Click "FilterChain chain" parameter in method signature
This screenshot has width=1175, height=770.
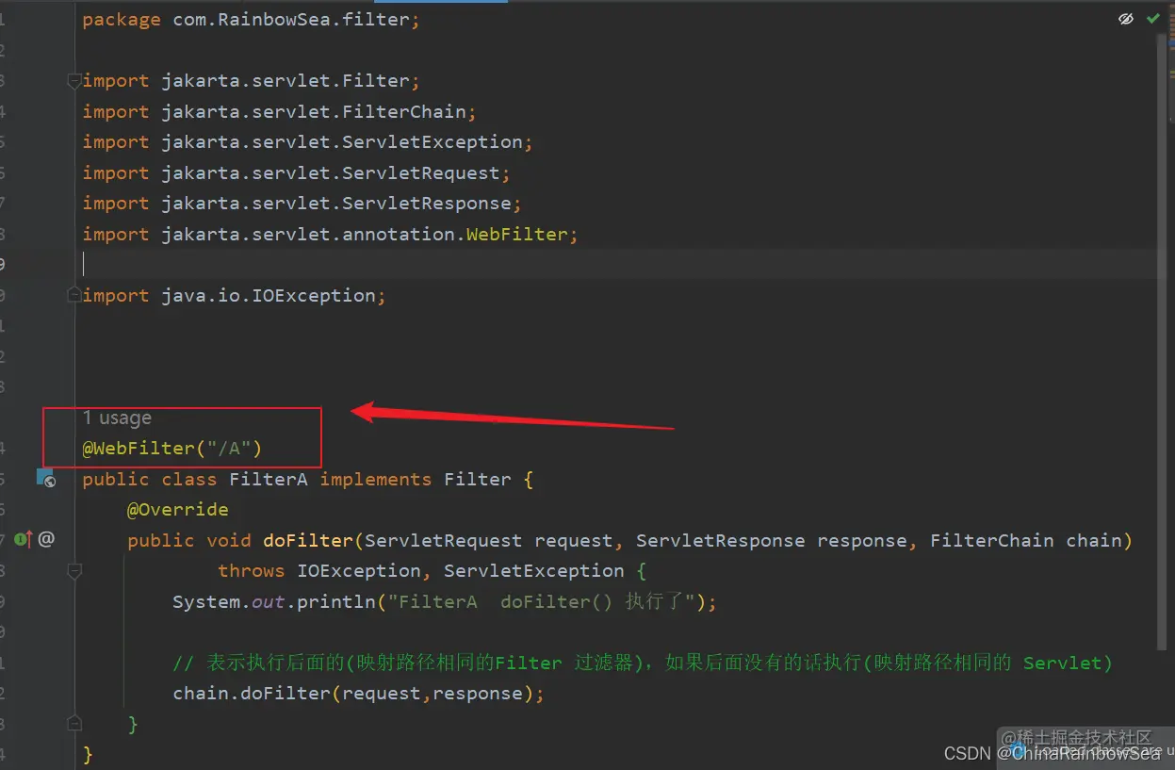pos(1026,540)
